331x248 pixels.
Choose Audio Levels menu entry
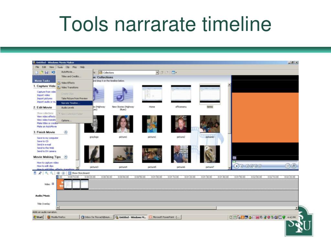[x=75, y=108]
